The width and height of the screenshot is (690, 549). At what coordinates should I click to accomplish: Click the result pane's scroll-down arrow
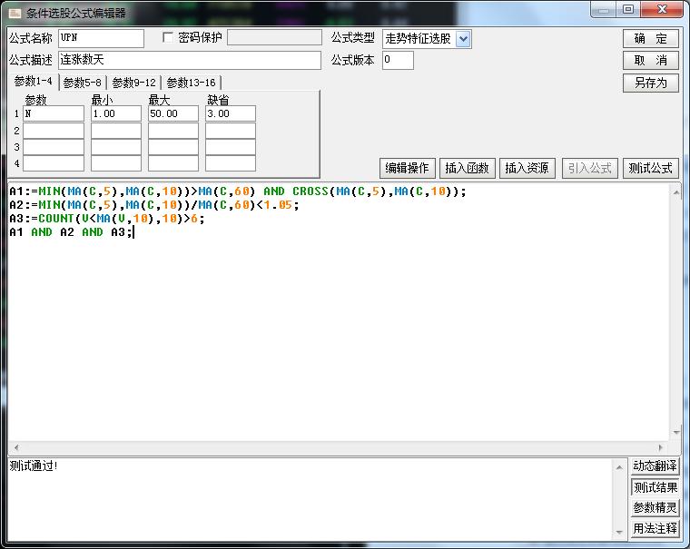pyautogui.click(x=619, y=533)
